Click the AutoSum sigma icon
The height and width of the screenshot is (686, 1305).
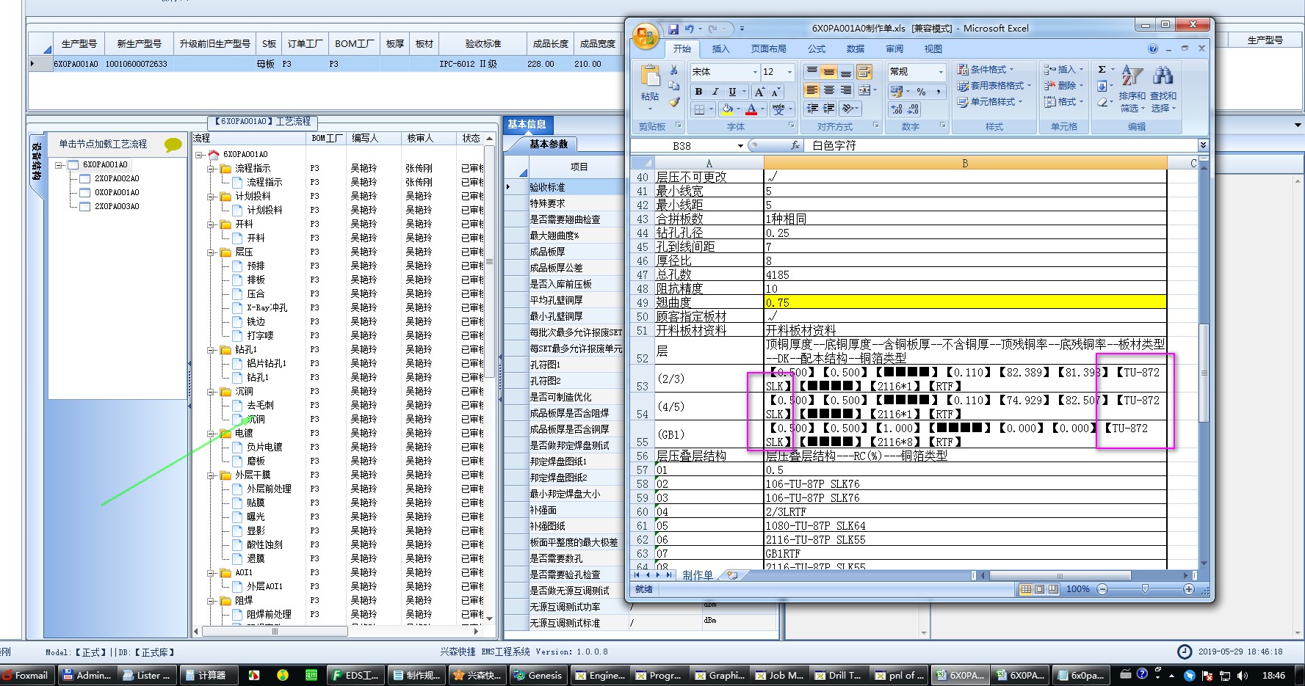click(x=1102, y=70)
